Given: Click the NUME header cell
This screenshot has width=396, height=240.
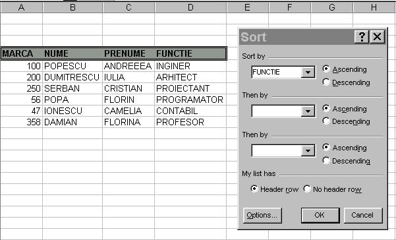Looking at the screenshot, I should 72,53.
